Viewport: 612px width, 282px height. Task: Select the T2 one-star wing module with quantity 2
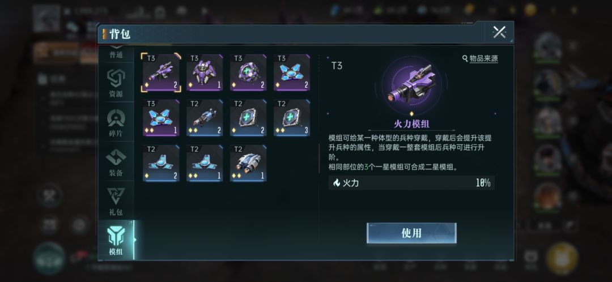pos(161,163)
